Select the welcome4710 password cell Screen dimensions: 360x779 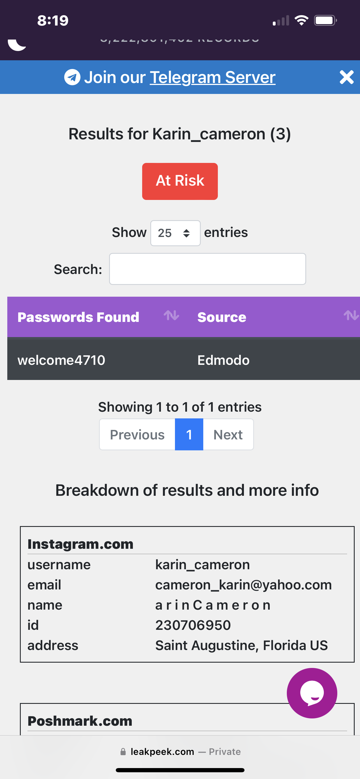coord(61,360)
